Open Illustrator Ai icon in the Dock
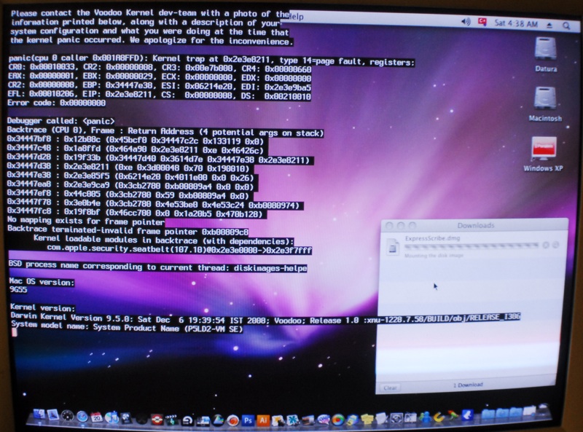This screenshot has height=432, width=583. pos(263,420)
